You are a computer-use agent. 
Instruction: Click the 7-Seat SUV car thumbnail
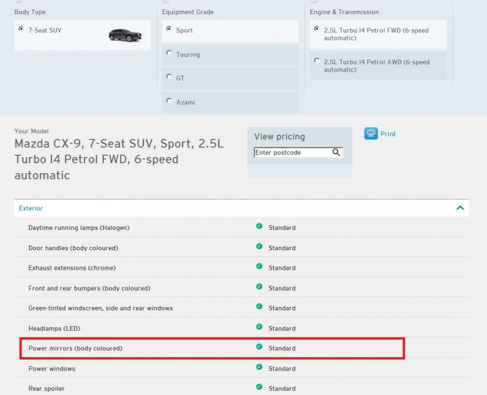pyautogui.click(x=125, y=35)
